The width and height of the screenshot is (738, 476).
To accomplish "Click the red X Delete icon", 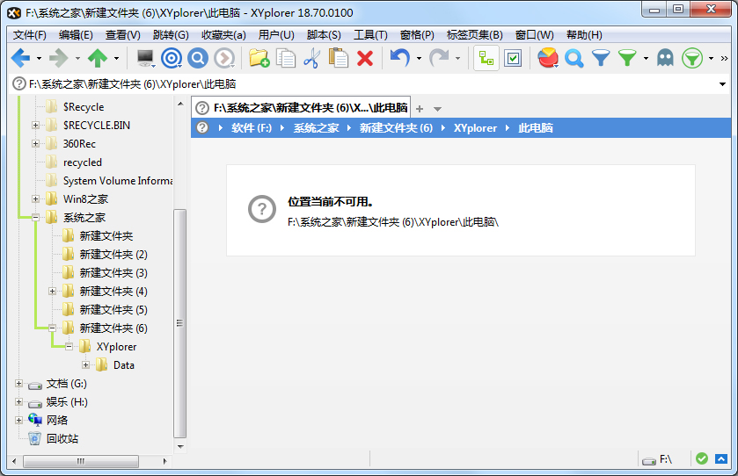I will 365,58.
